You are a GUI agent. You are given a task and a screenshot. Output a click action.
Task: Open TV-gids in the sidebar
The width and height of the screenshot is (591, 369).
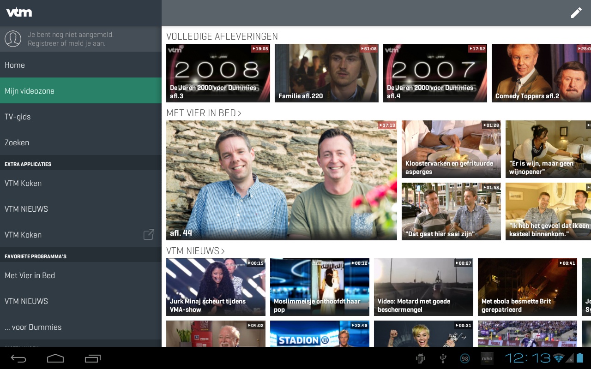pos(81,117)
